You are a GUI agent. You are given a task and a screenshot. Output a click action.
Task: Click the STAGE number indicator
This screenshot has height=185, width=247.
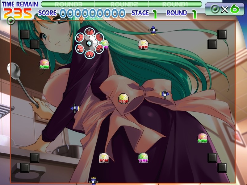click(x=155, y=14)
